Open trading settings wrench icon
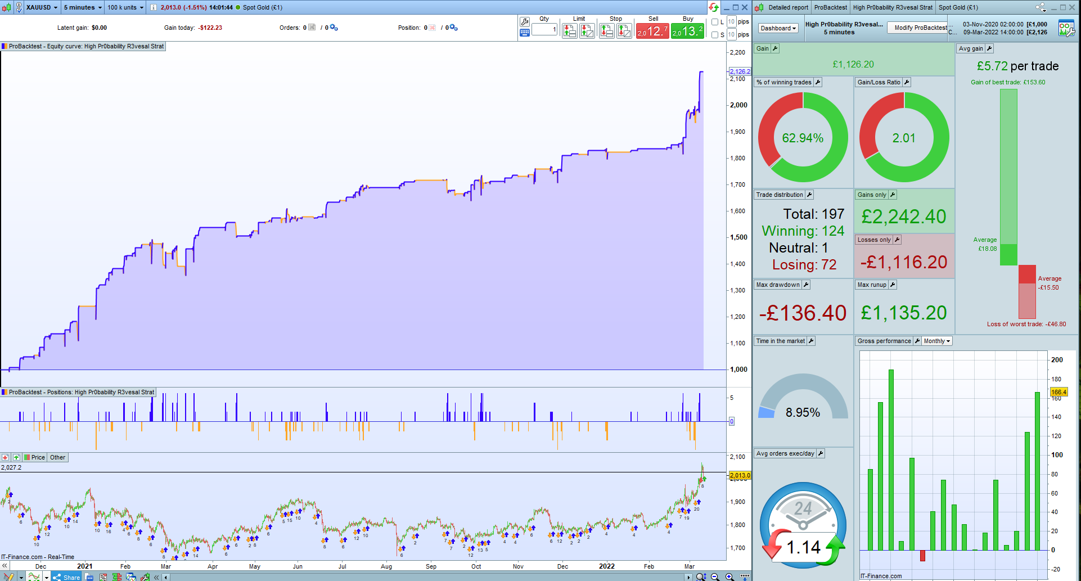Viewport: 1081px width, 581px height. tap(525, 21)
